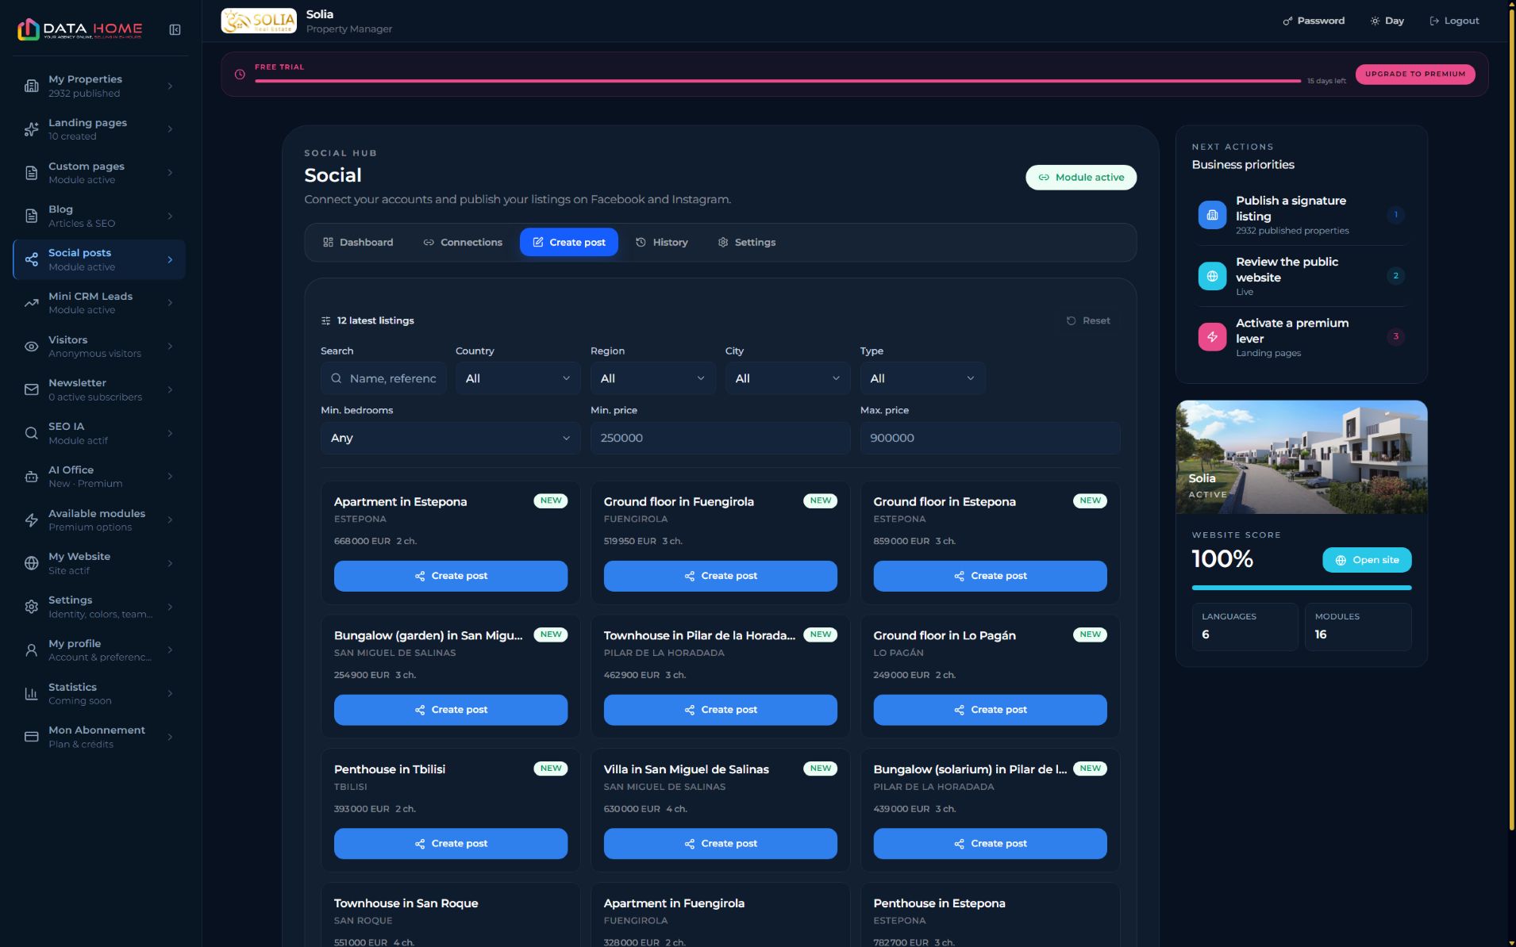1516x947 pixels.
Task: Open the Dashboard tab
Action: [358, 243]
